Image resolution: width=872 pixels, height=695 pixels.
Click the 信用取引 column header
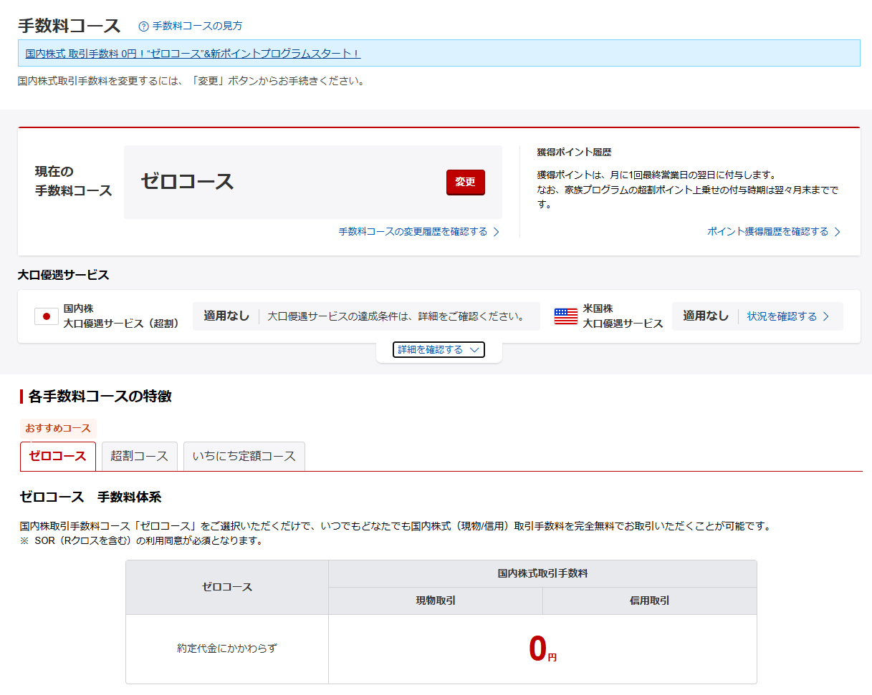(649, 601)
